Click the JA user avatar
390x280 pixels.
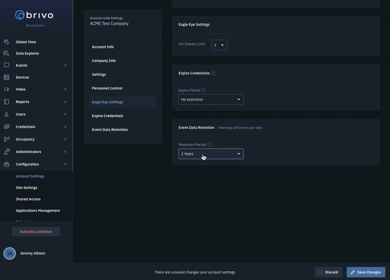coord(10,253)
